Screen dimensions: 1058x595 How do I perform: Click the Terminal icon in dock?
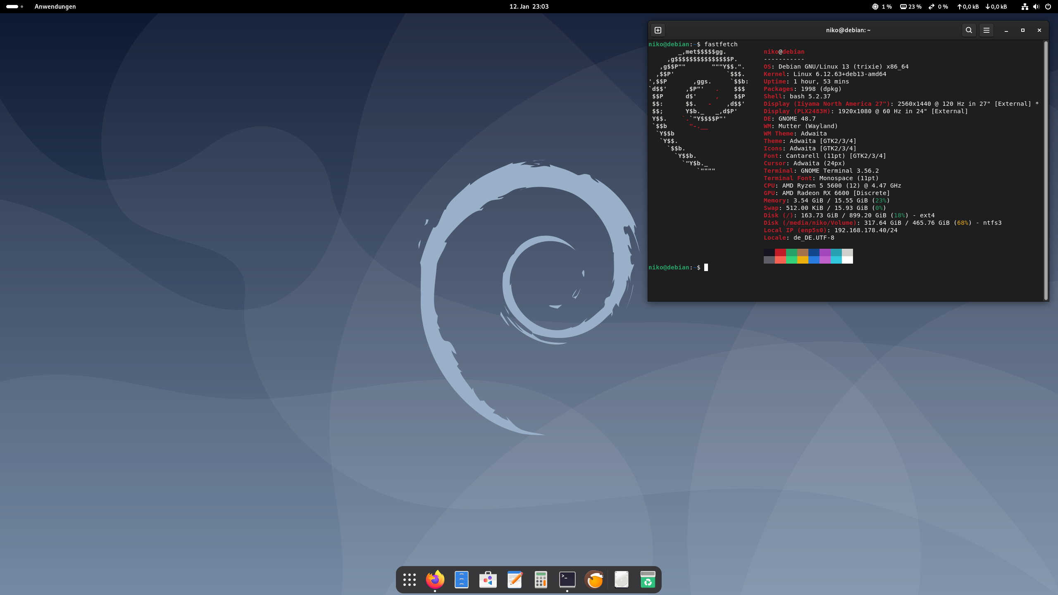[x=567, y=579]
